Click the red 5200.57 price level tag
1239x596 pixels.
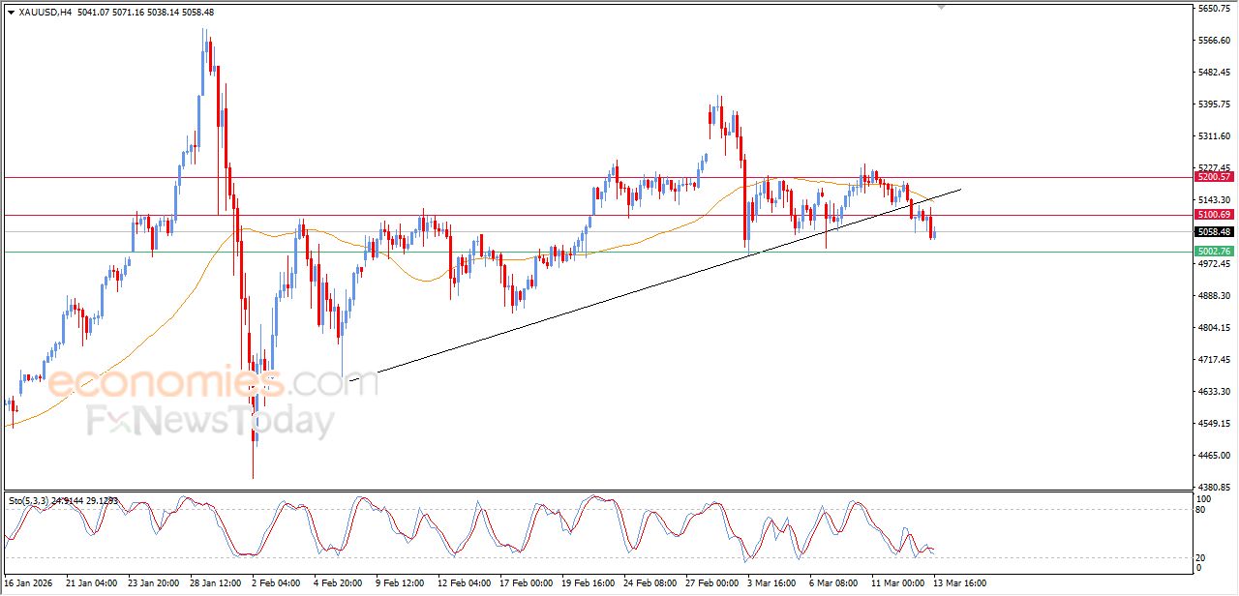click(x=1214, y=177)
